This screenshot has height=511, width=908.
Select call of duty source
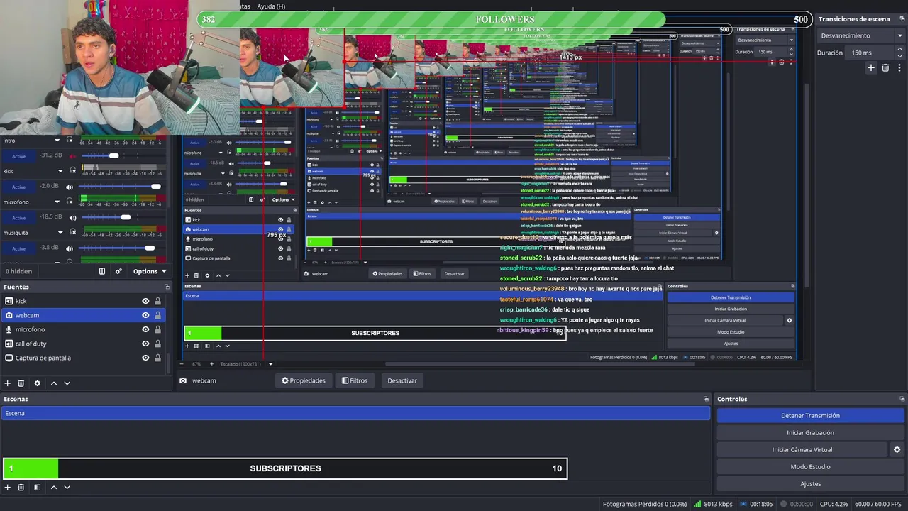point(83,344)
